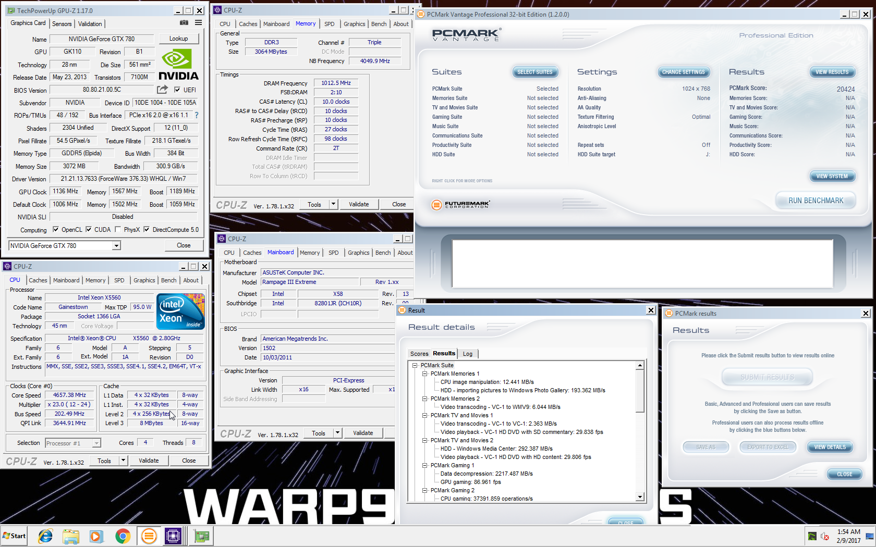Click scrollbar thumb in Result details list
Image resolution: width=876 pixels, height=547 pixels.
(x=640, y=391)
